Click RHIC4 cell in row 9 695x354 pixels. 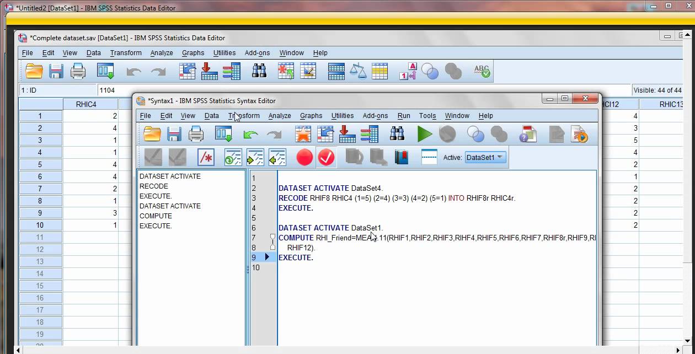click(90, 213)
